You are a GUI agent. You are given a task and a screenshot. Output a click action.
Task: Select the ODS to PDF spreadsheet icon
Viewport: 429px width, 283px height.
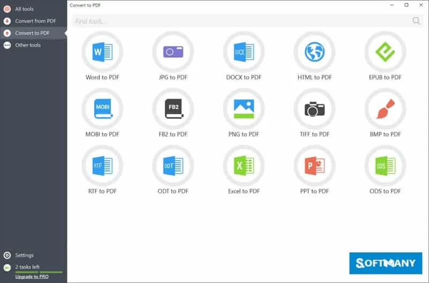[385, 166]
